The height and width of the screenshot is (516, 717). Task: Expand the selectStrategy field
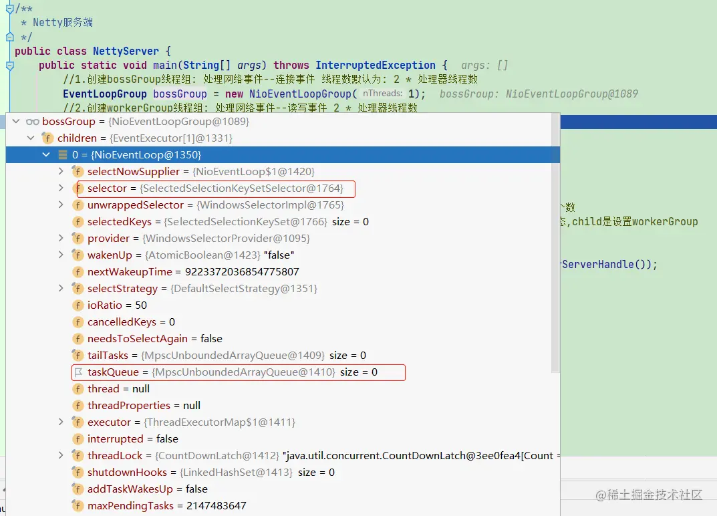pos(61,288)
